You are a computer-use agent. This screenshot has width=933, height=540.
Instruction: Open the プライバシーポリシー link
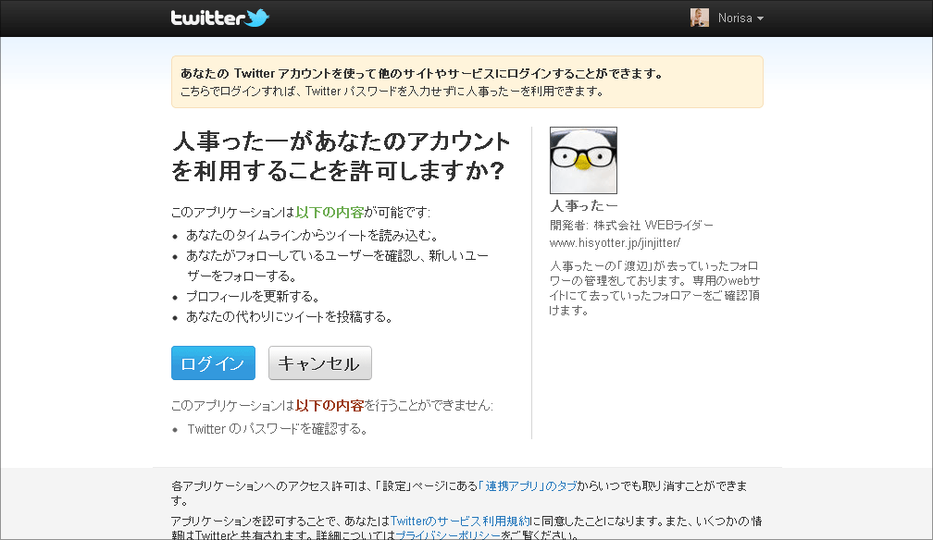448,534
